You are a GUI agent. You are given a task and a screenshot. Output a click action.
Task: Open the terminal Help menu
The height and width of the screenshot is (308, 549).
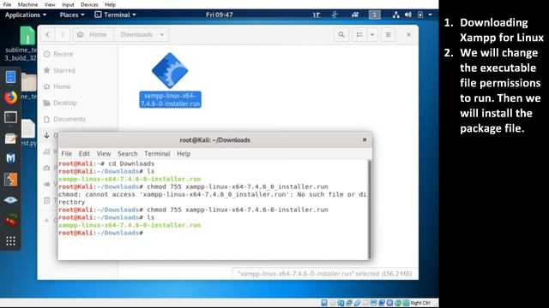click(184, 154)
